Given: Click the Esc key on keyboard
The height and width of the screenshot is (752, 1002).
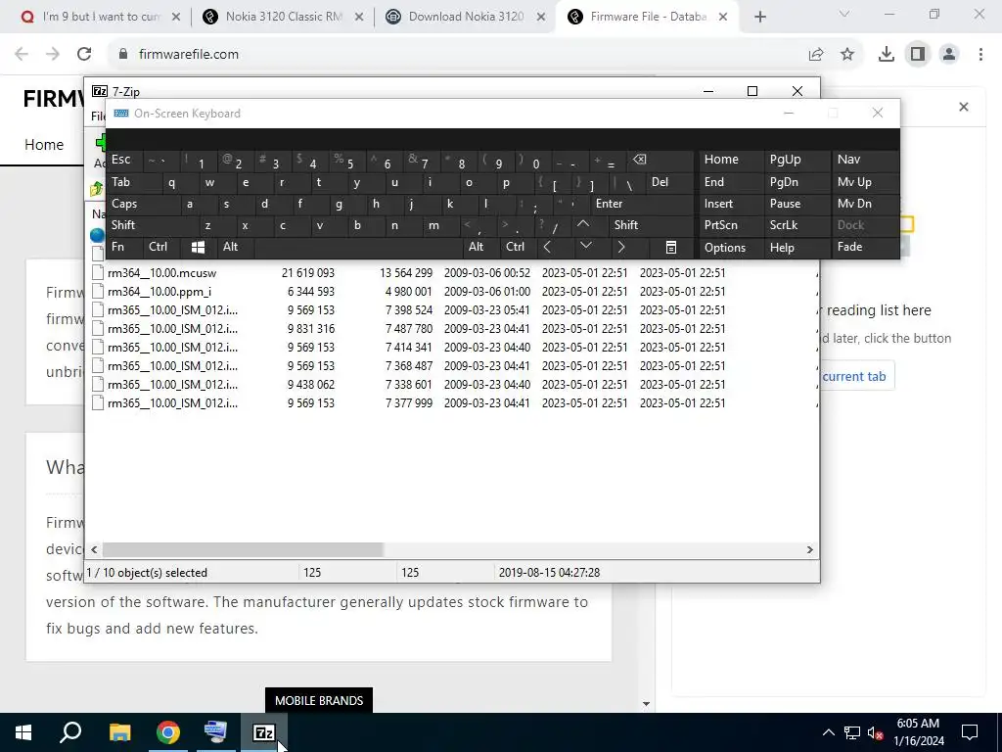Looking at the screenshot, I should click(125, 160).
